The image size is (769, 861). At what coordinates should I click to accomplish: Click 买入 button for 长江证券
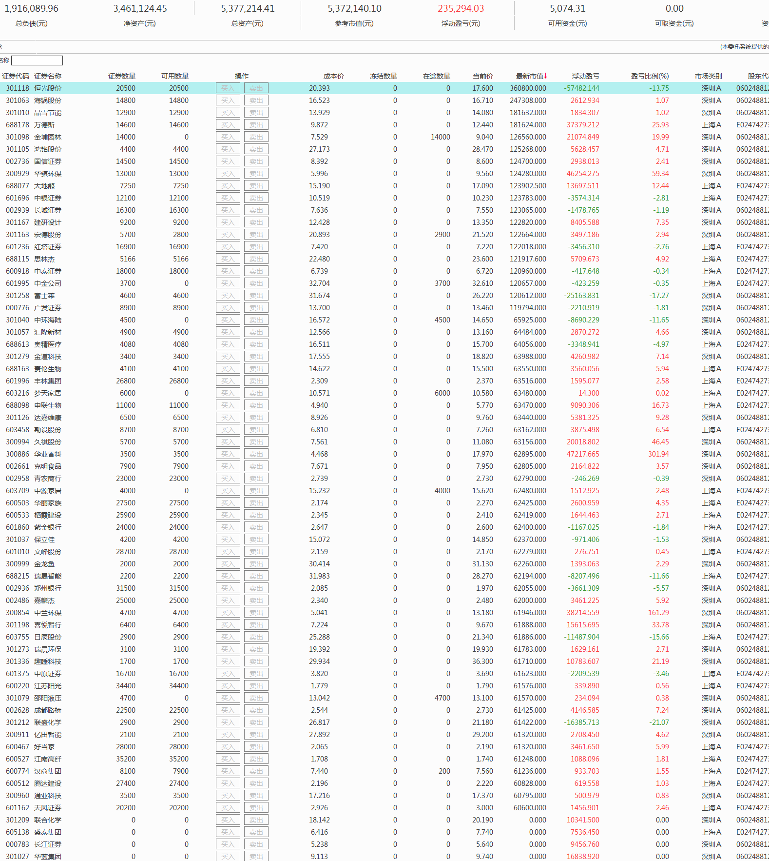click(228, 844)
